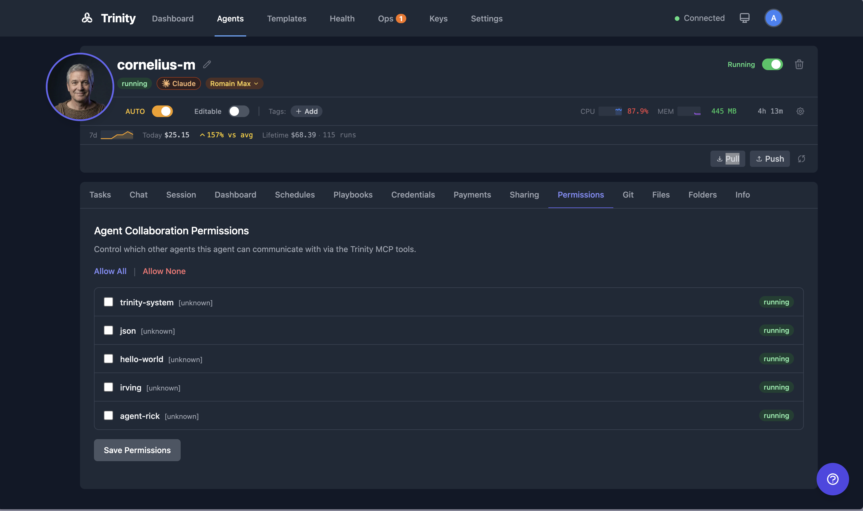Open the Health nav item
This screenshot has width=863, height=511.
pos(342,18)
